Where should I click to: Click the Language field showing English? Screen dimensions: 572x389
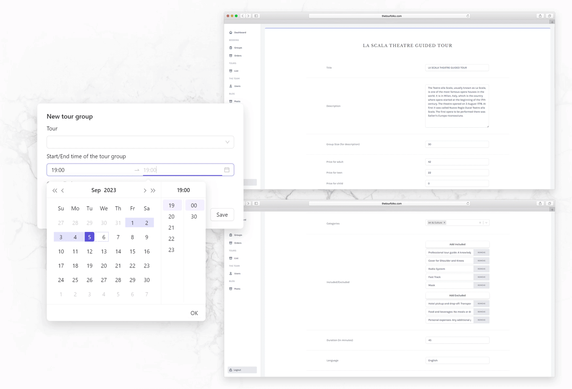pos(457,360)
